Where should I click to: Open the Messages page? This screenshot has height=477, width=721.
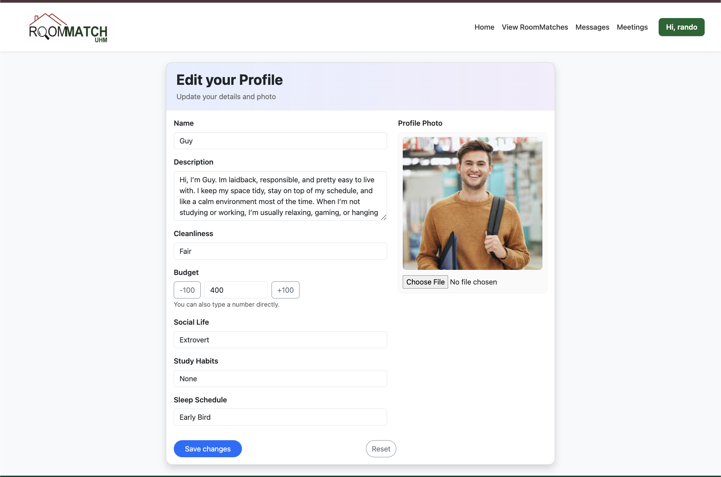(592, 27)
